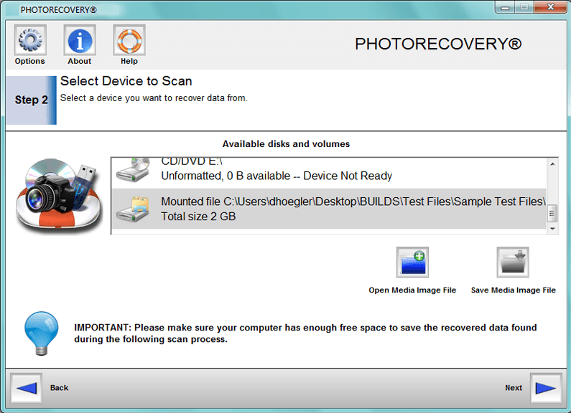The height and width of the screenshot is (413, 571).
Task: Click the Save Media Image File icon
Action: coord(513,262)
